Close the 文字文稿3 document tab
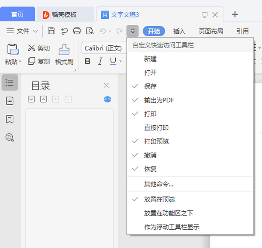262x248 pixels. pos(215,15)
